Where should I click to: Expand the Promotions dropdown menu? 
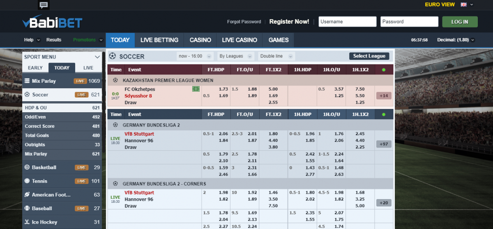pyautogui.click(x=88, y=40)
